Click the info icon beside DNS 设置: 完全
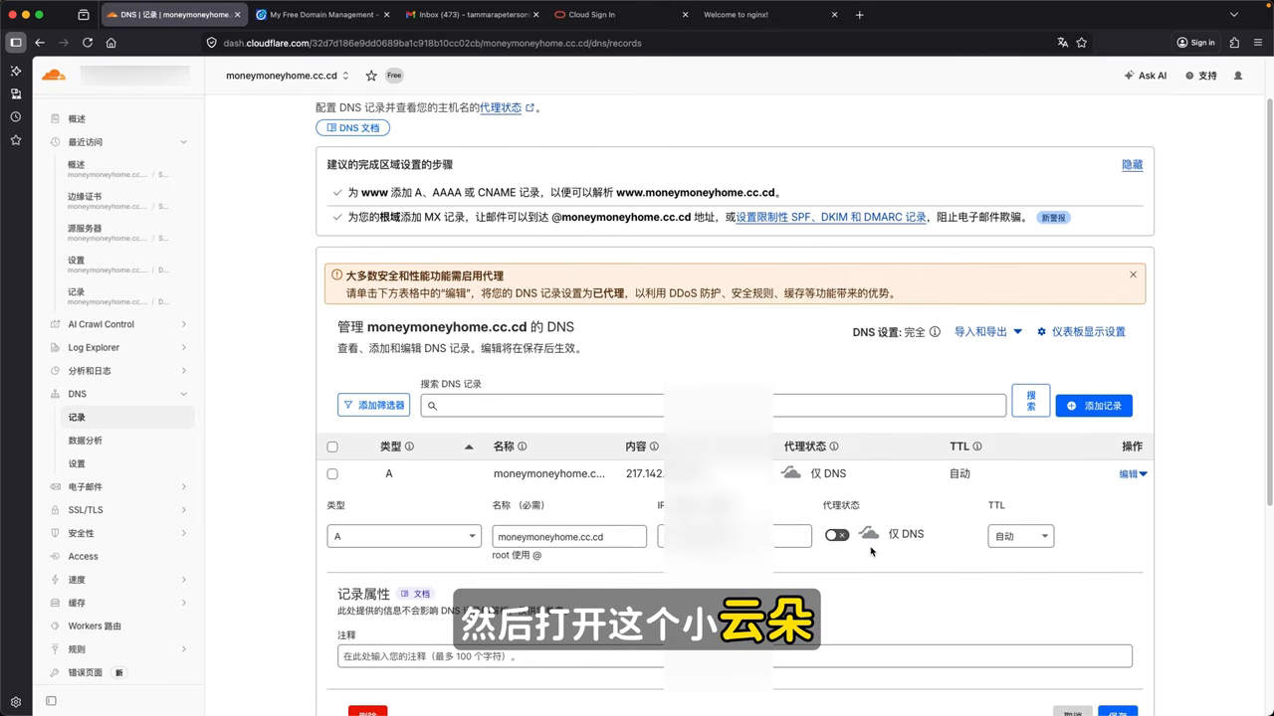The image size is (1274, 716). click(935, 332)
